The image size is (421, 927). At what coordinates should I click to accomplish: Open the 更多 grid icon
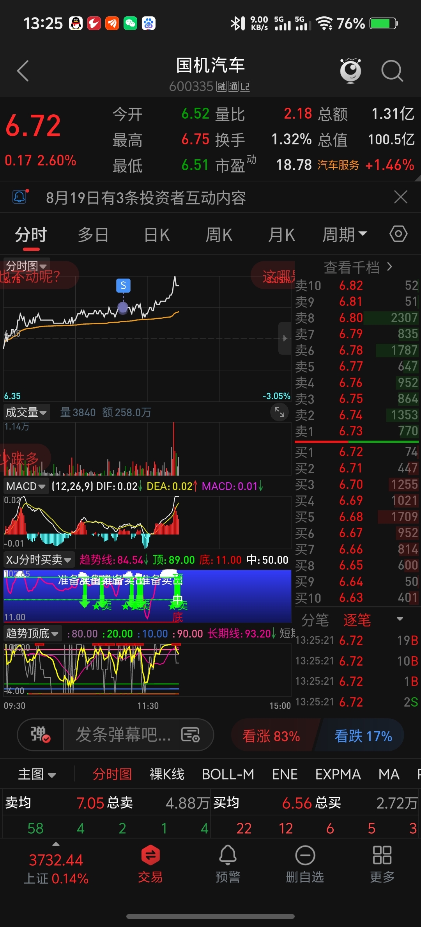click(382, 864)
